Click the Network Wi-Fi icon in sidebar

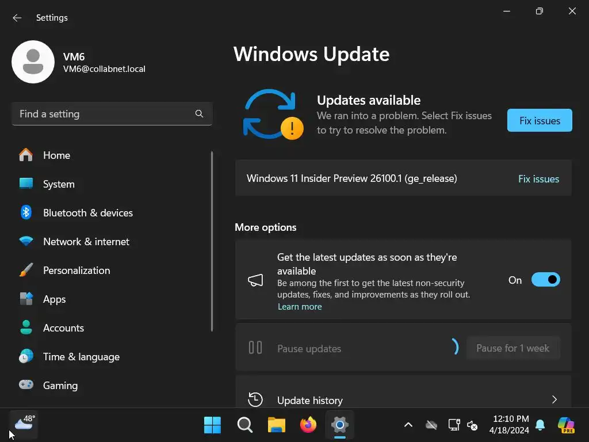[x=26, y=241]
